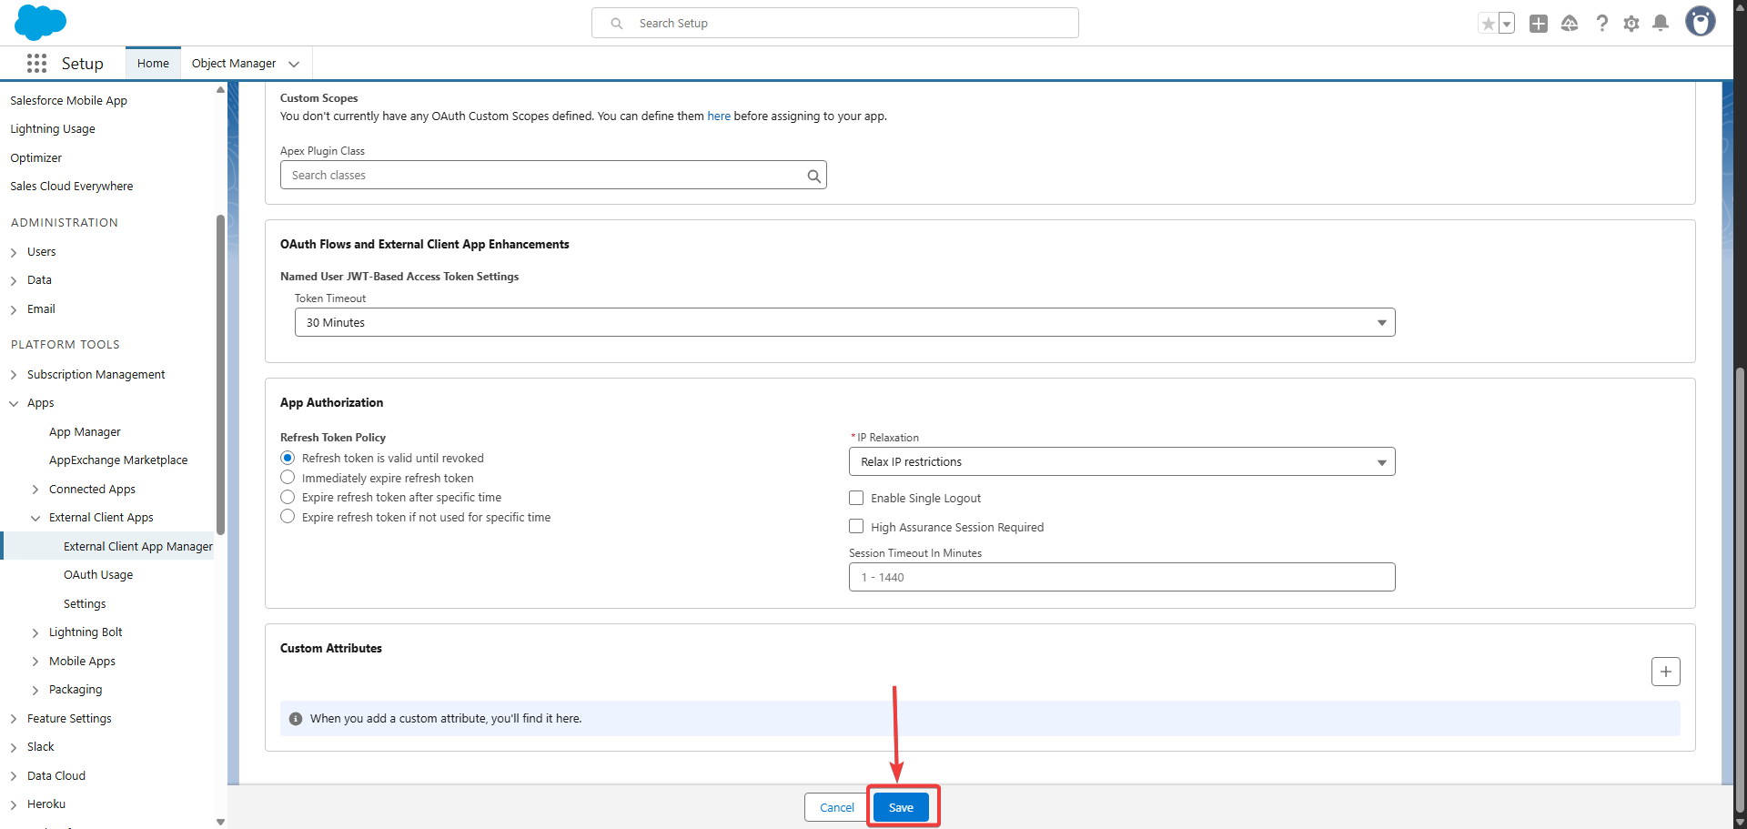This screenshot has width=1747, height=829.
Task: Expand the Users tree item
Action: tap(14, 252)
